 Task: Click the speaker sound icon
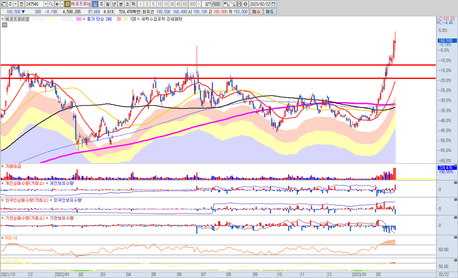57,4
